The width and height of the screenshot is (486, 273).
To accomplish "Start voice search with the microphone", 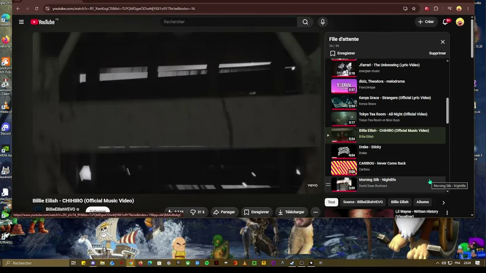I will [323, 22].
